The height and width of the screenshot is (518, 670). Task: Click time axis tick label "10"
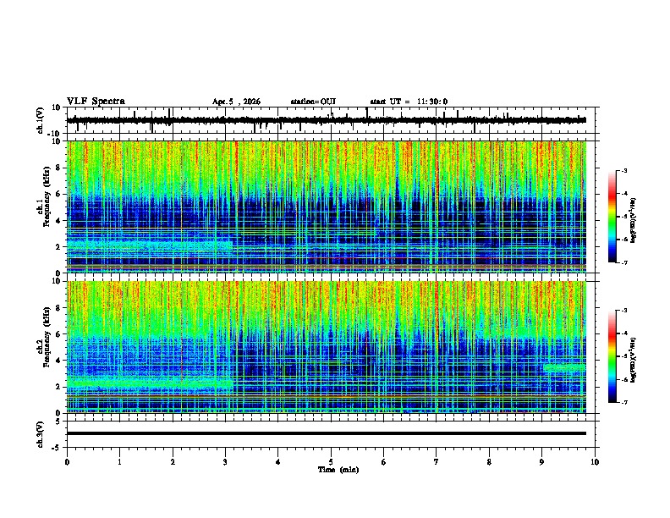pos(595,462)
